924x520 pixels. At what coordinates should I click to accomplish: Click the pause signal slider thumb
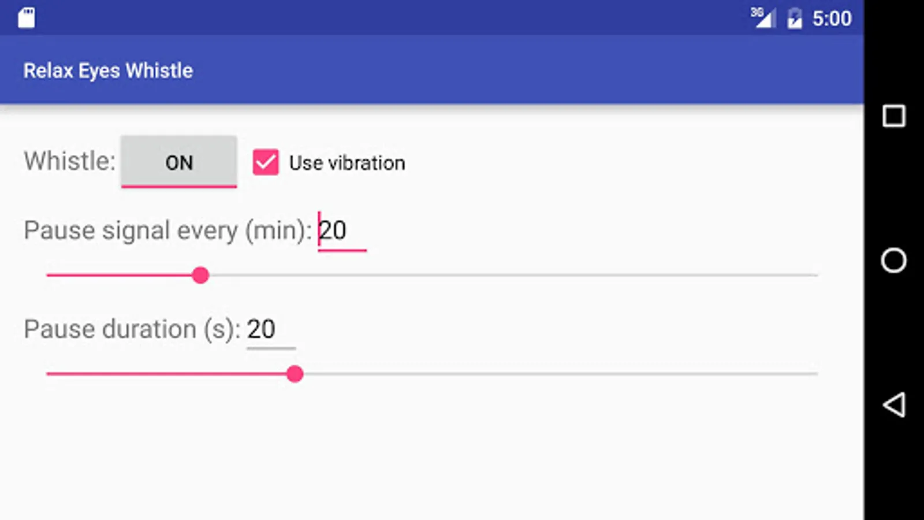(x=200, y=276)
